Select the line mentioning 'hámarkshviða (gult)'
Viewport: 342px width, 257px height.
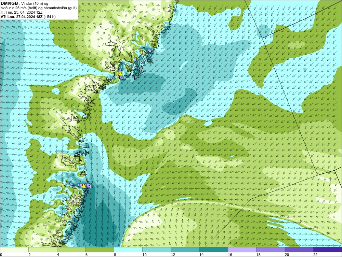[39, 8]
